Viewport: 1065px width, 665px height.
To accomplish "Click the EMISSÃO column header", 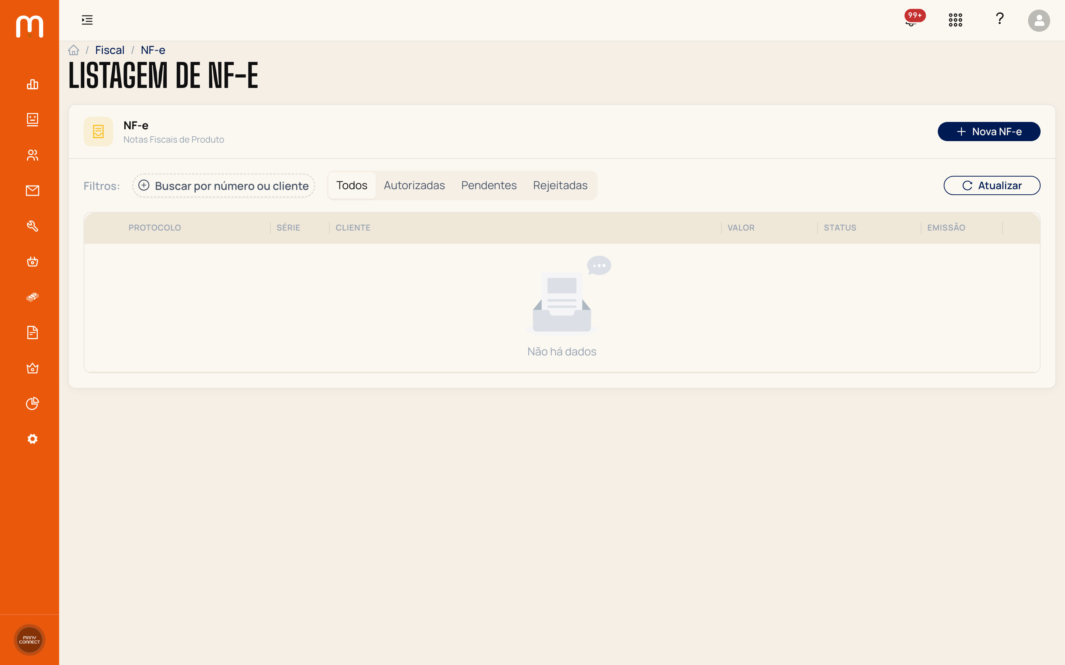I will 946,228.
